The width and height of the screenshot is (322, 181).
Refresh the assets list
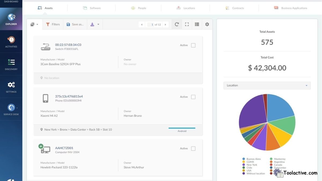pos(177,24)
